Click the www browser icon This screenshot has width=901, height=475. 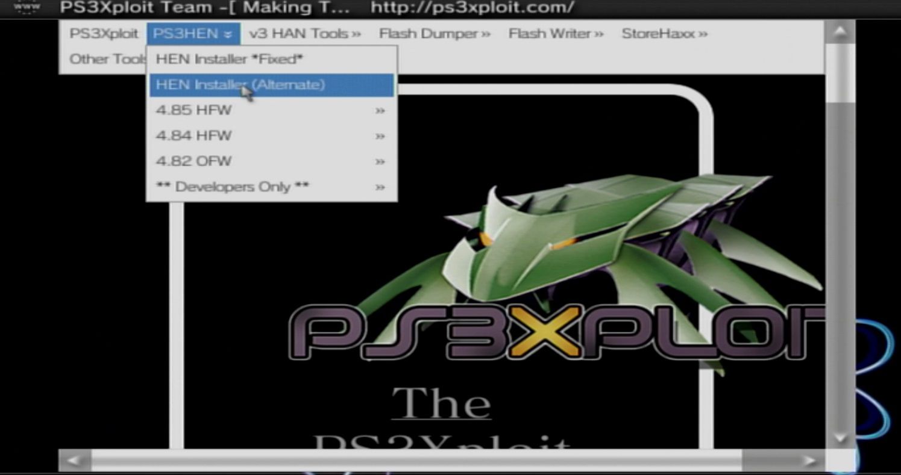pyautogui.click(x=27, y=8)
